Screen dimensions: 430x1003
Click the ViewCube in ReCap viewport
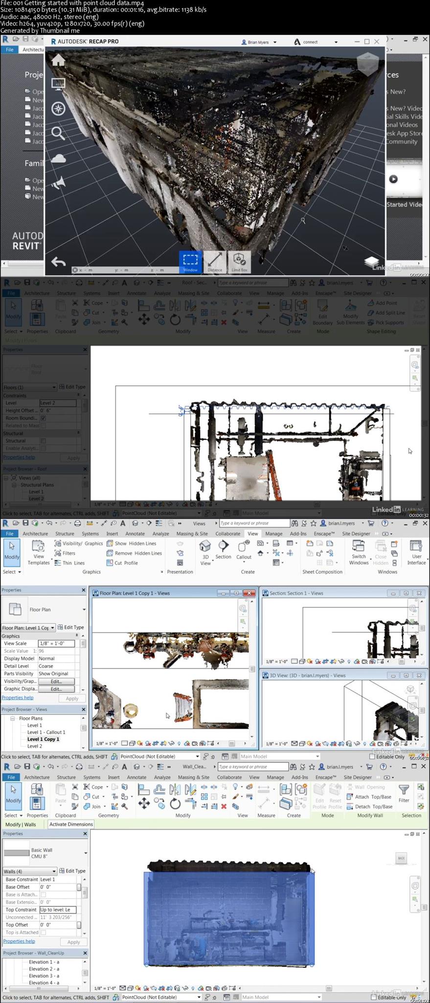[367, 64]
